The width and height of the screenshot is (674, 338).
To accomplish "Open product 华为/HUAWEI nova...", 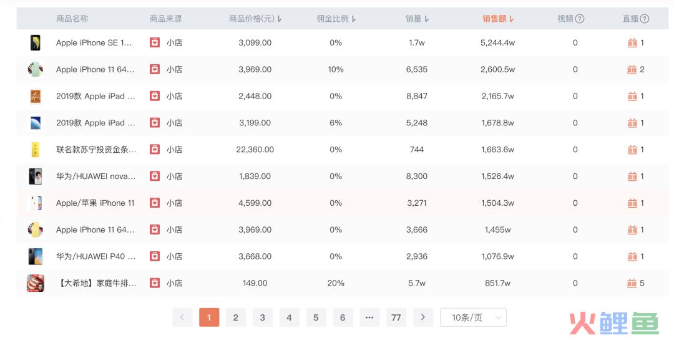I will [x=95, y=176].
